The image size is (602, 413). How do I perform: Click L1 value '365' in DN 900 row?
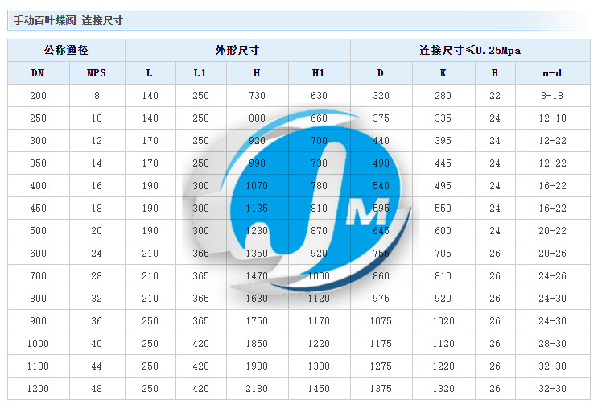(x=200, y=321)
